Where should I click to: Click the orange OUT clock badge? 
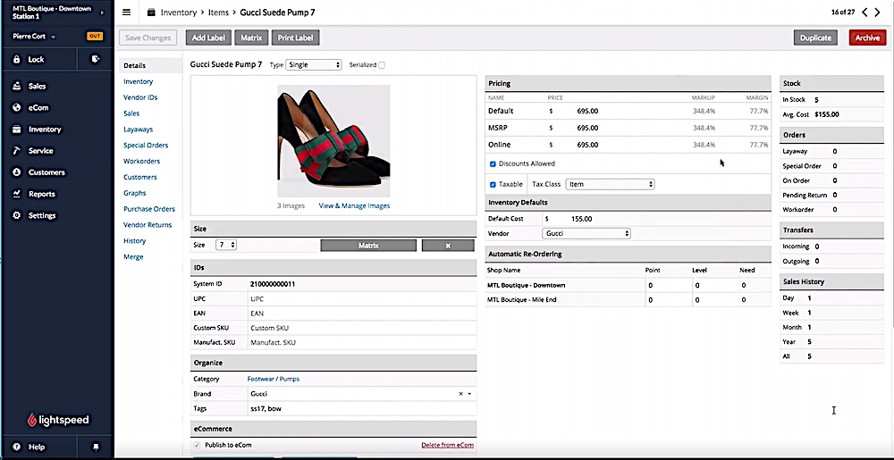coord(95,37)
